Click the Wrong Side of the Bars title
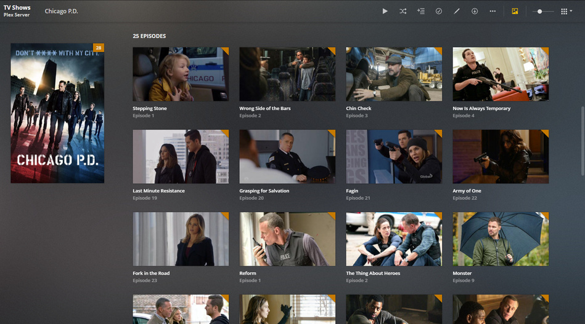 265,108
